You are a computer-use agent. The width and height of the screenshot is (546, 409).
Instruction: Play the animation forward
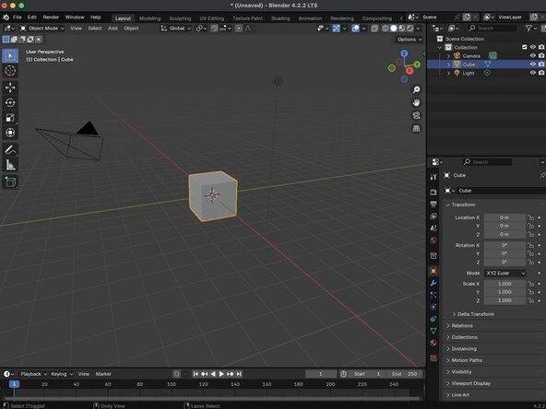tap(221, 374)
